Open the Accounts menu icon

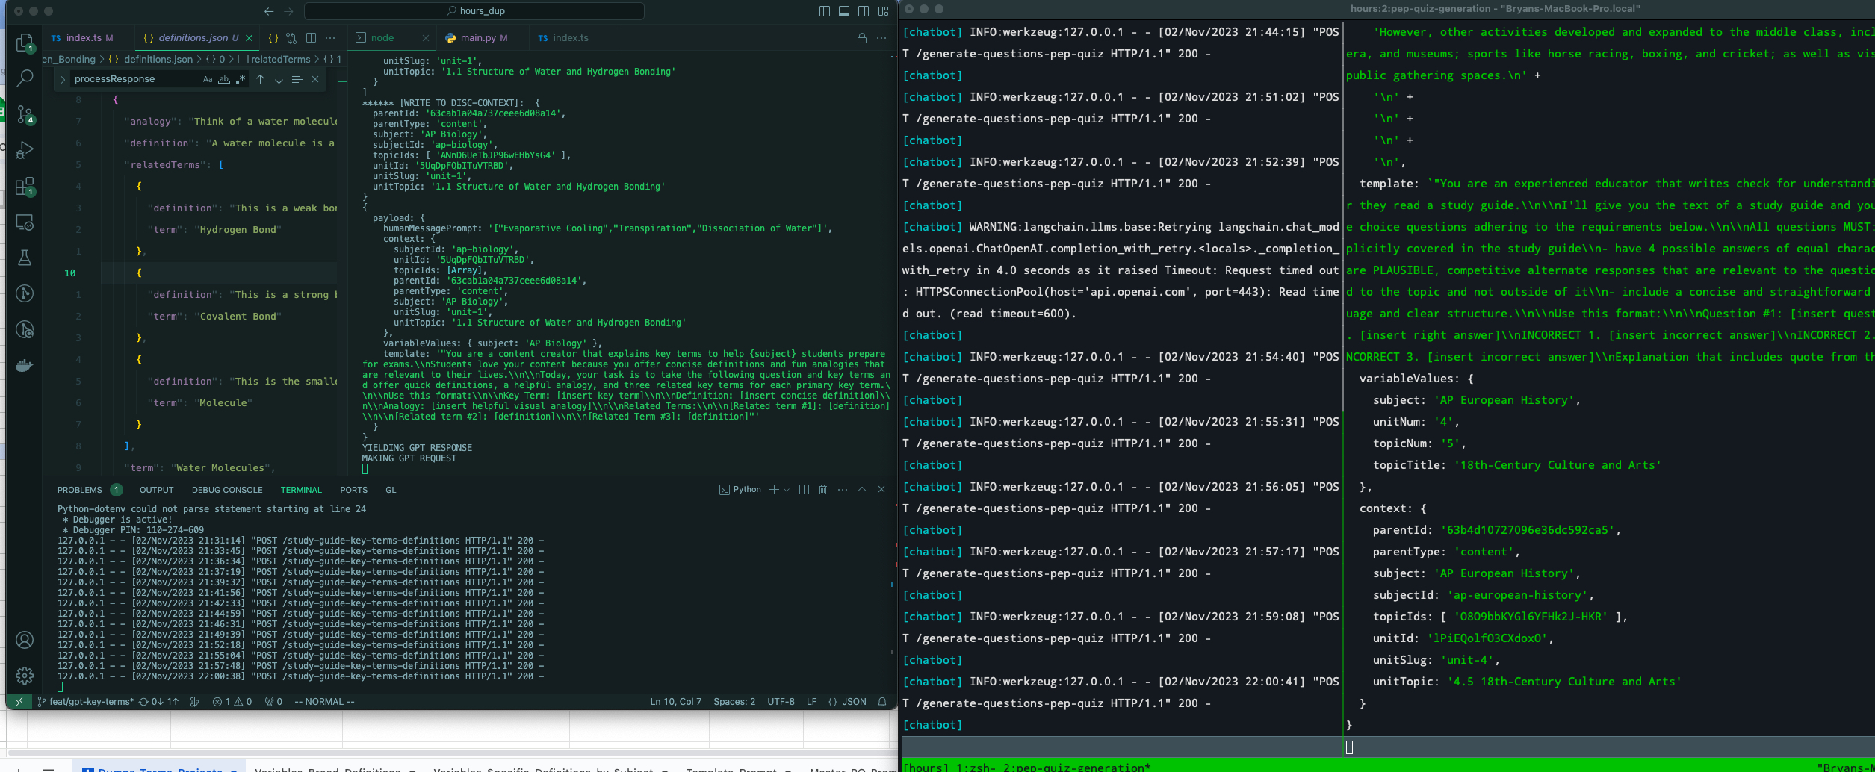pyautogui.click(x=25, y=640)
